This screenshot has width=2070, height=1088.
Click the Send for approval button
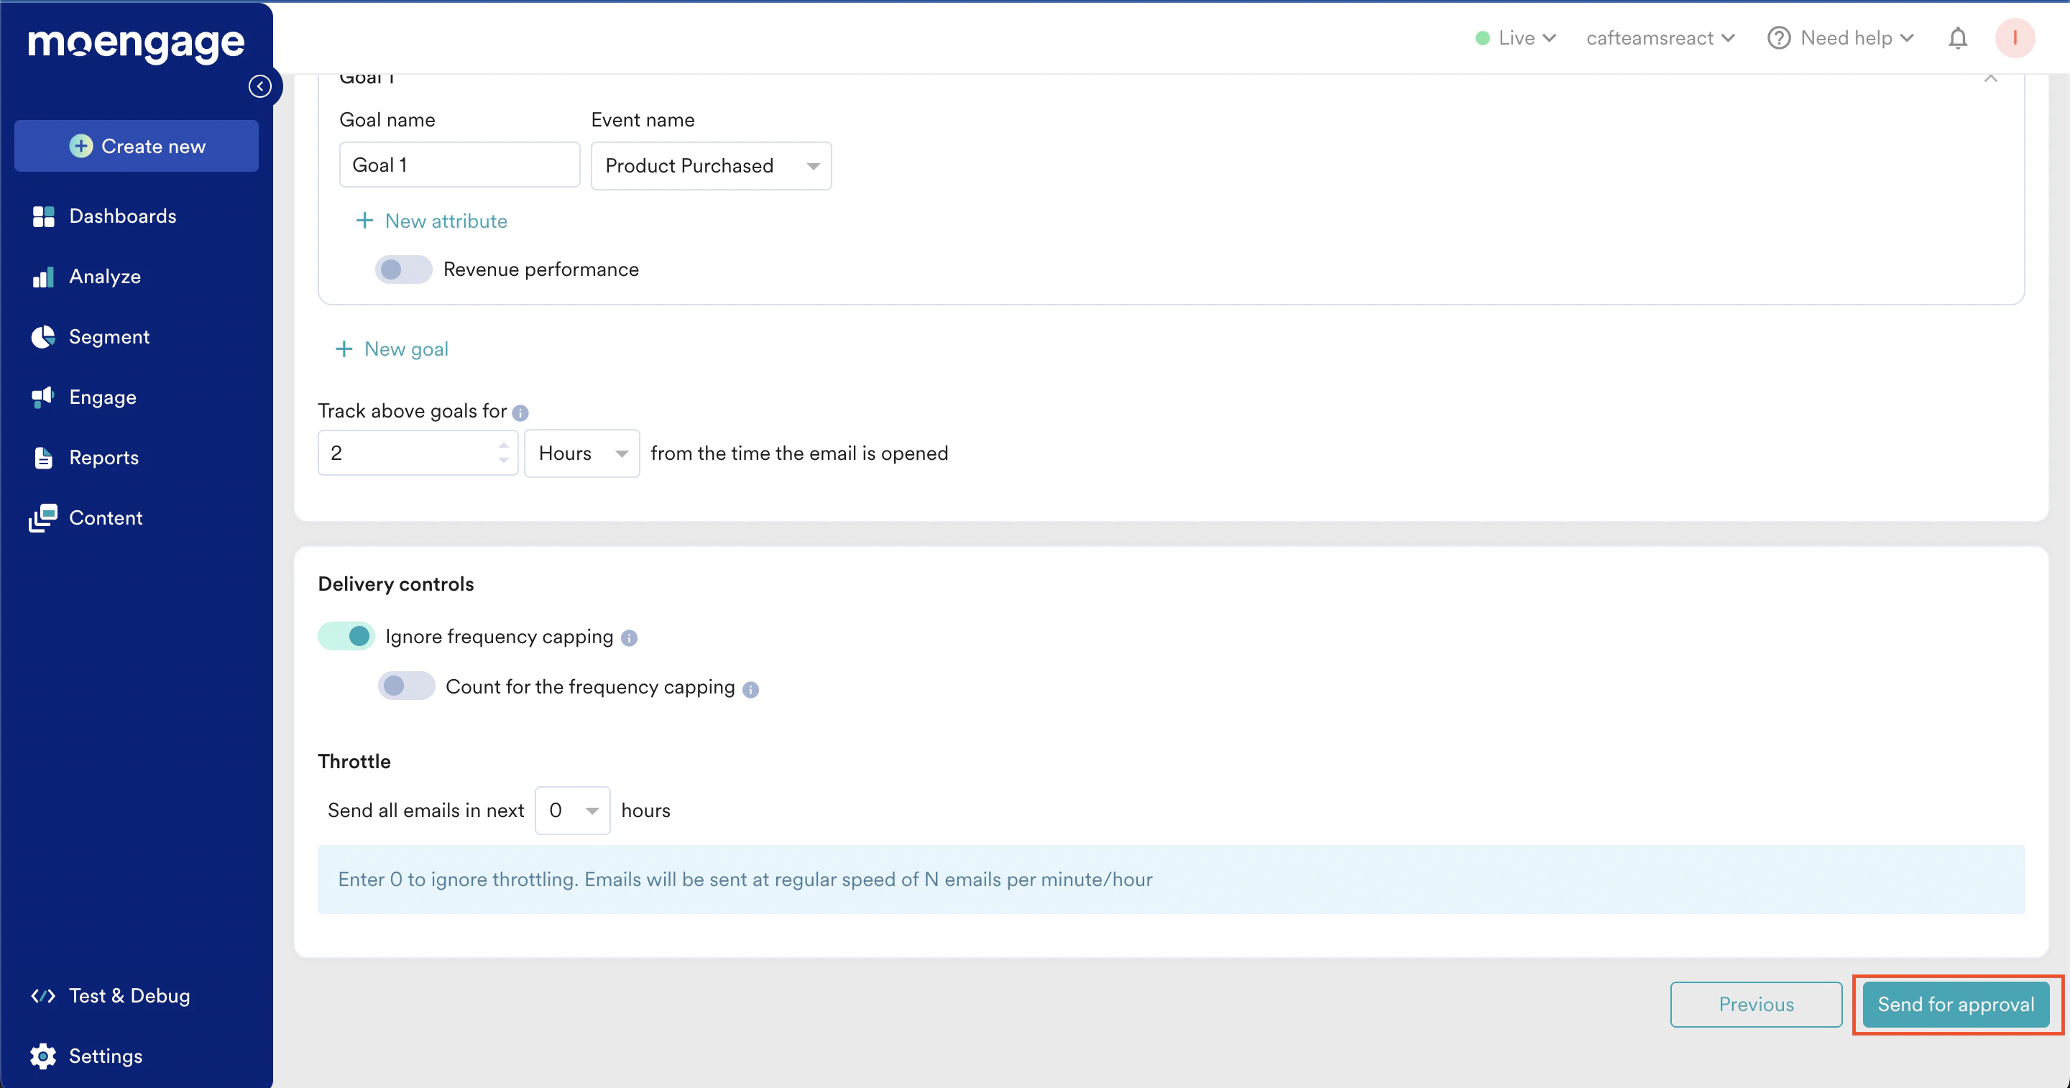pos(1956,1004)
